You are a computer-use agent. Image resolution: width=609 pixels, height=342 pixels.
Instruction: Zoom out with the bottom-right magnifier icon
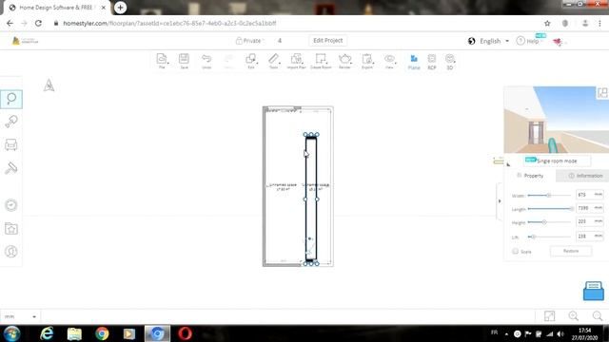click(x=598, y=316)
